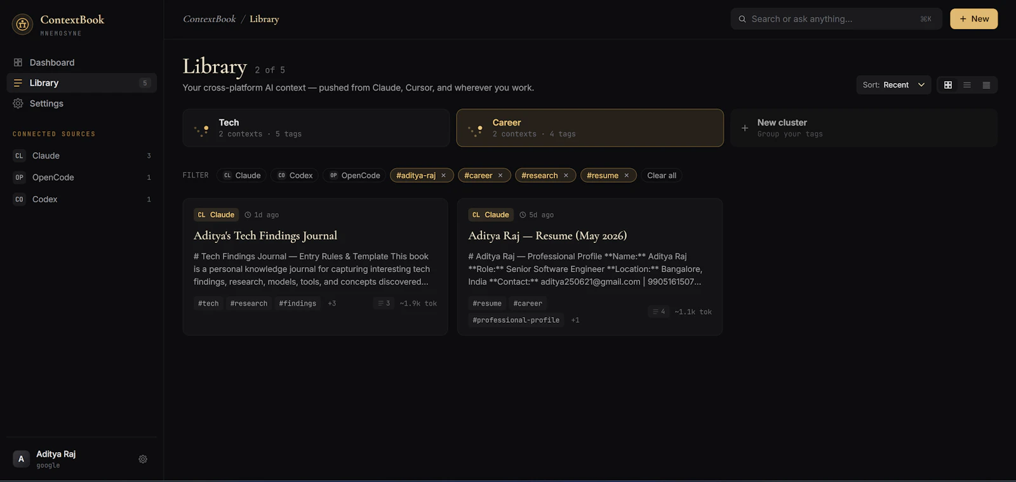The width and height of the screenshot is (1016, 482).
Task: Toggle the Claude source filter
Action: point(242,176)
